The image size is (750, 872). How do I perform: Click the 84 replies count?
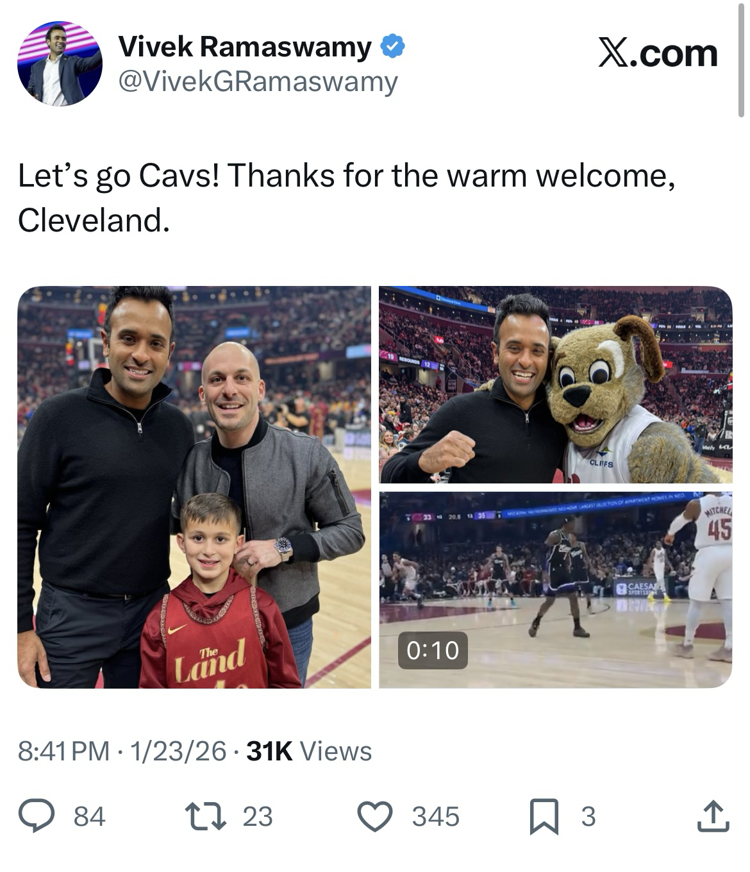(x=89, y=817)
